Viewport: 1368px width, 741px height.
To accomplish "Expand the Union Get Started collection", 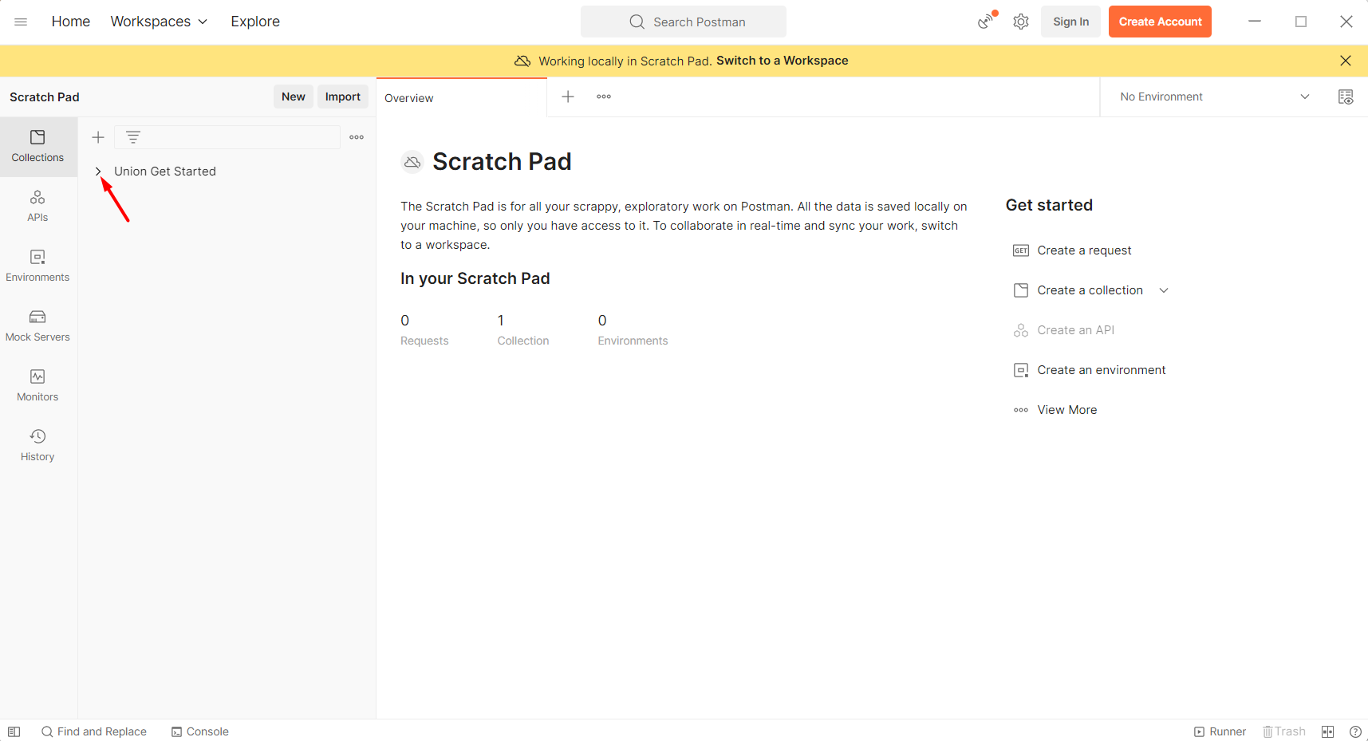I will pos(98,171).
